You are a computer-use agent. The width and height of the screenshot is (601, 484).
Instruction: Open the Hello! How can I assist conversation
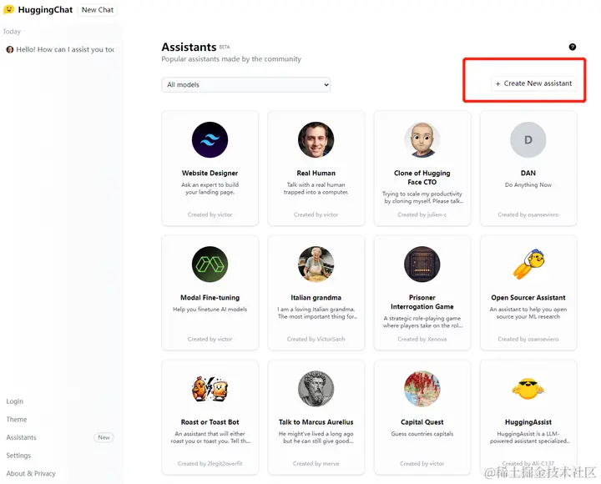(61, 49)
